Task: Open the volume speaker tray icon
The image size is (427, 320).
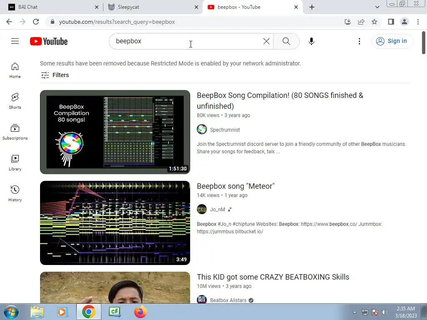Action: pyautogui.click(x=385, y=312)
